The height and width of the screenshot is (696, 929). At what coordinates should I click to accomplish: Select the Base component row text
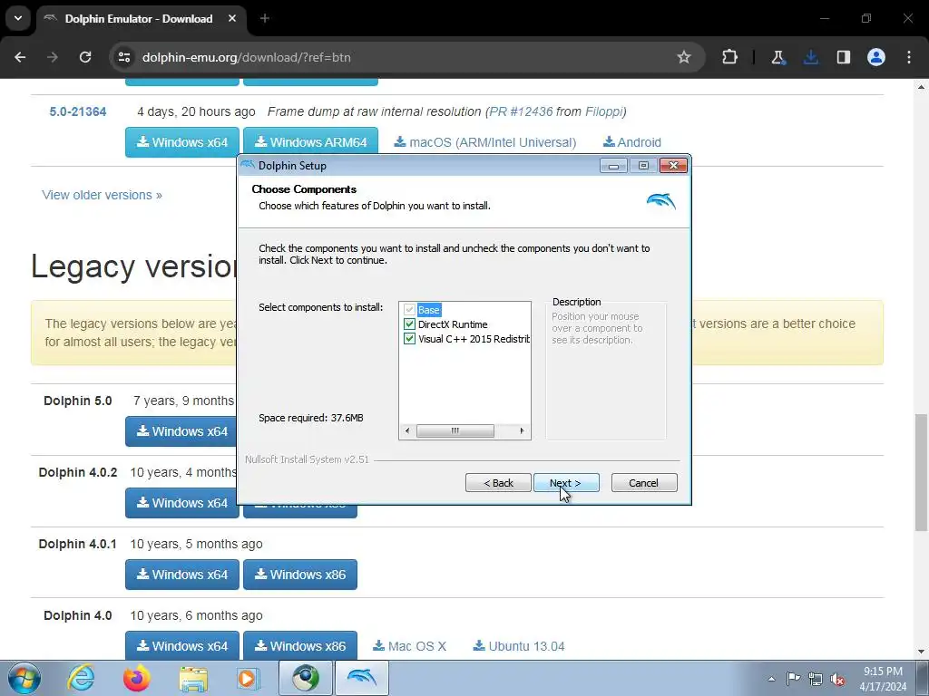tap(428, 310)
